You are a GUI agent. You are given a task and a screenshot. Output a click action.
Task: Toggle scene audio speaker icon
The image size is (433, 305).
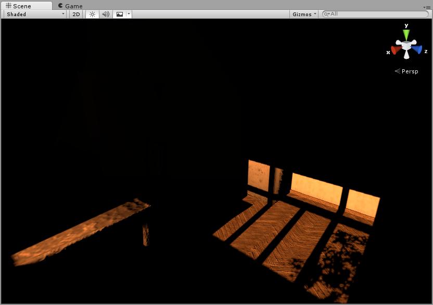106,15
